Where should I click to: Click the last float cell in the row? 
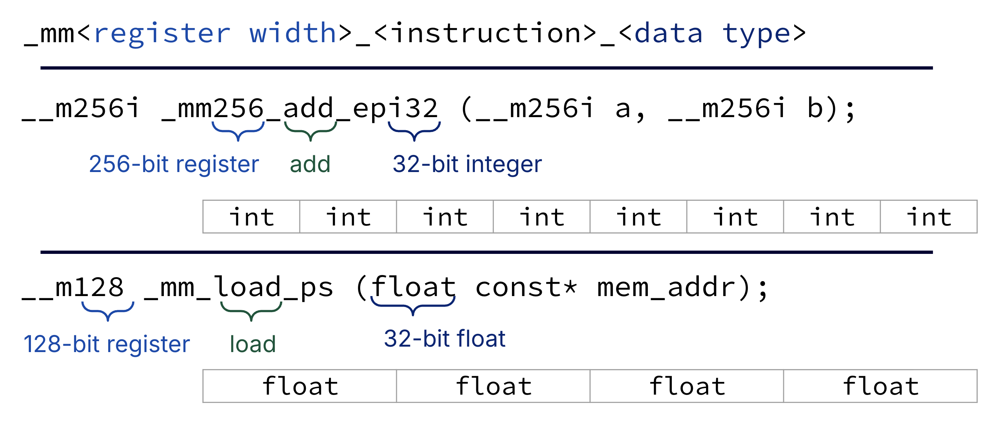[x=880, y=386]
